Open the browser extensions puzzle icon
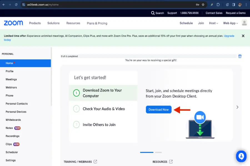Image resolution: width=250 pixels, height=166 pixels. [x=218, y=5]
